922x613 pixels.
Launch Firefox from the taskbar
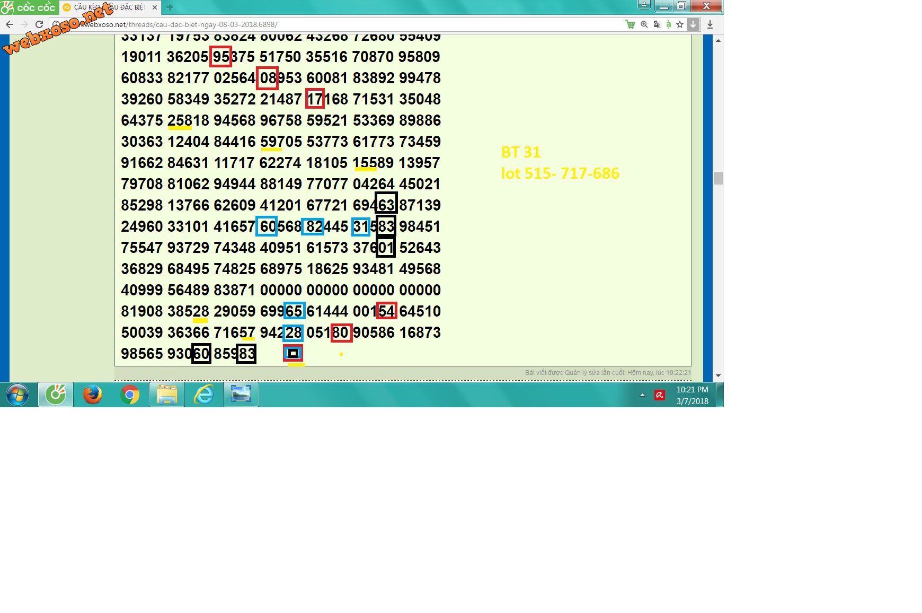pyautogui.click(x=93, y=395)
